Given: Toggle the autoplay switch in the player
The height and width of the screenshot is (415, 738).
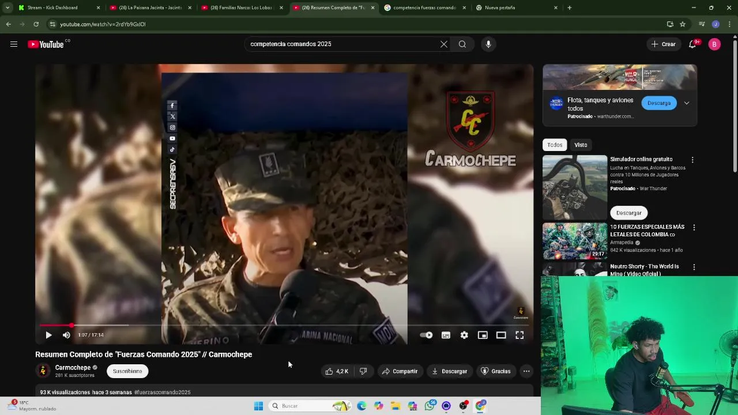Looking at the screenshot, I should pos(426,335).
